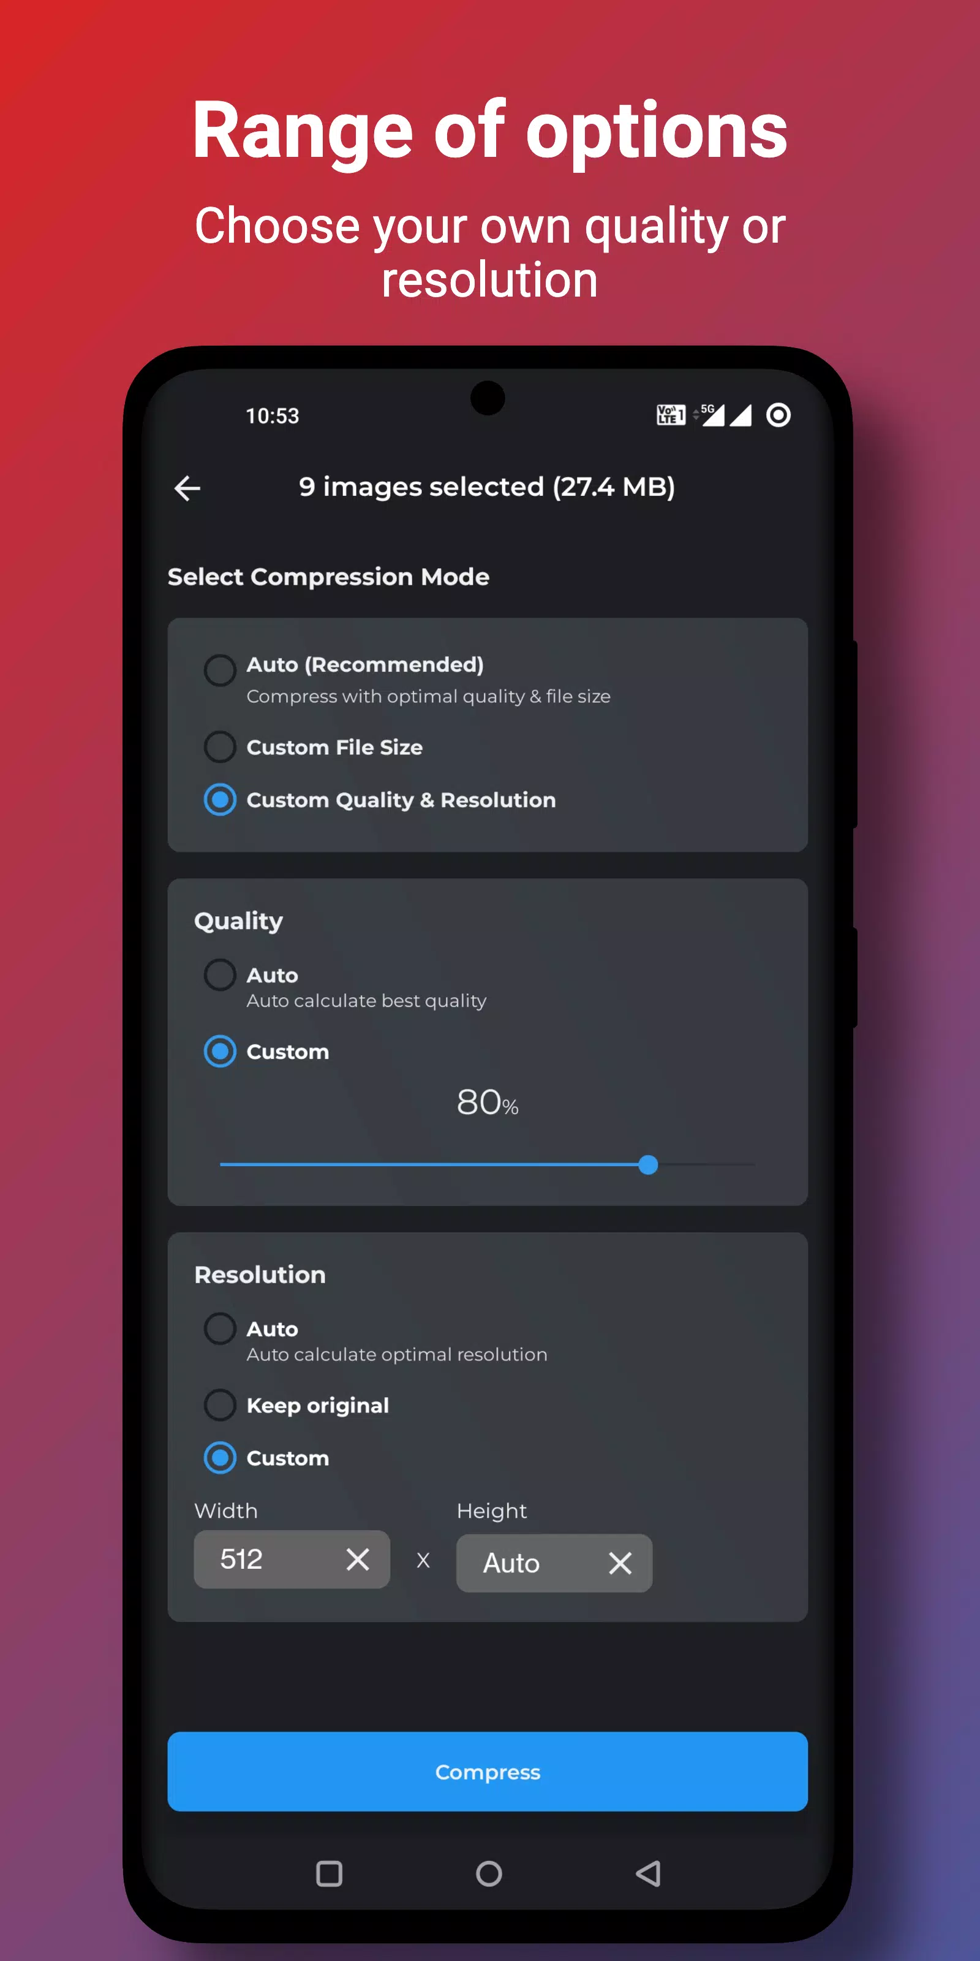Clear the Height field with X icon

point(620,1563)
